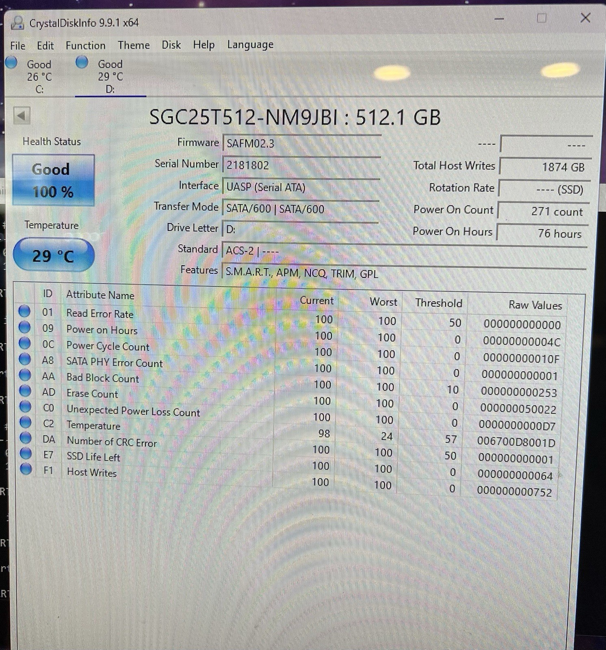Click C: drive blue status orb
Image resolution: width=606 pixels, height=650 pixels.
[11, 63]
